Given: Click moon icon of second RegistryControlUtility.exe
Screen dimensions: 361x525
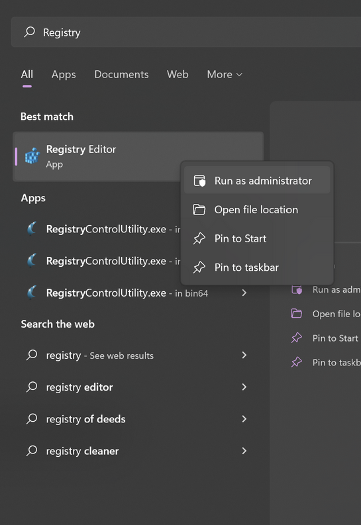Looking at the screenshot, I should point(32,260).
